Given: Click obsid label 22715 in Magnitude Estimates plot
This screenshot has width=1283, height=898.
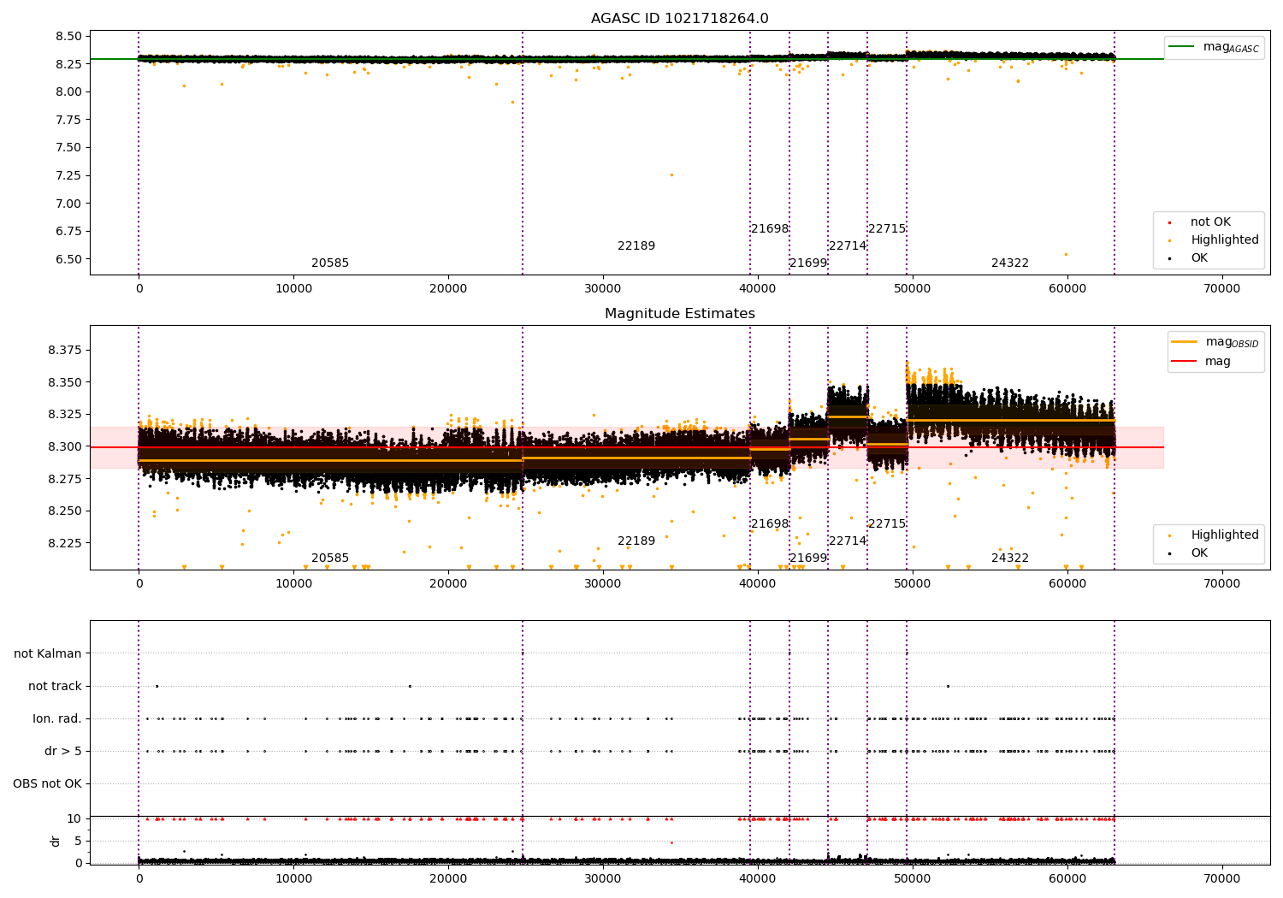Looking at the screenshot, I should [x=887, y=524].
